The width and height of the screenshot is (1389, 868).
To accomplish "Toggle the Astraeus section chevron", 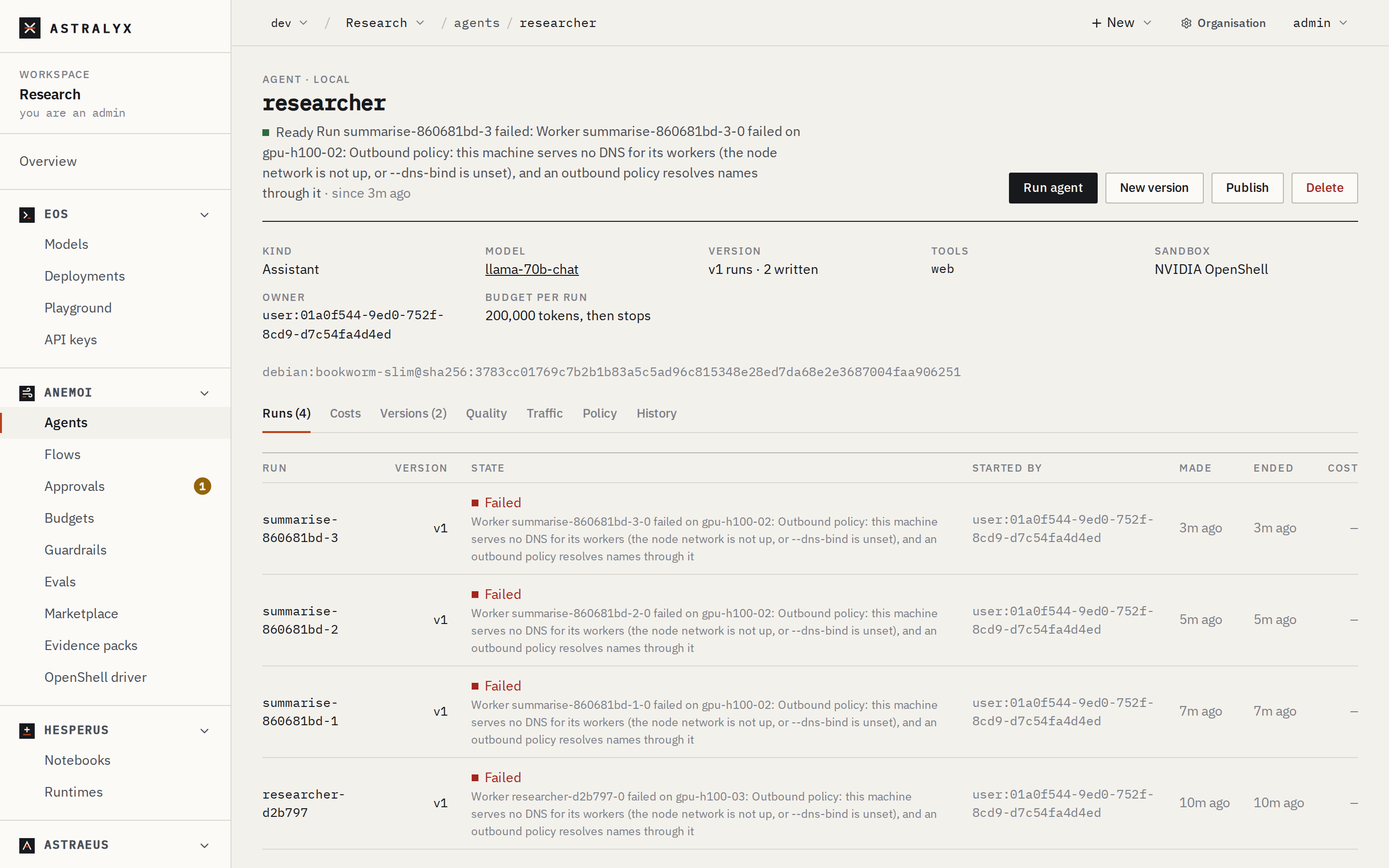I will (x=204, y=846).
